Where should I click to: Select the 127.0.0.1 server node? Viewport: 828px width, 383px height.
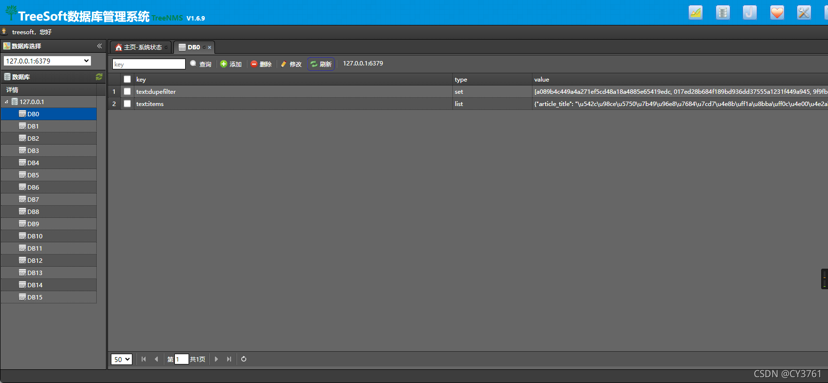(x=32, y=102)
